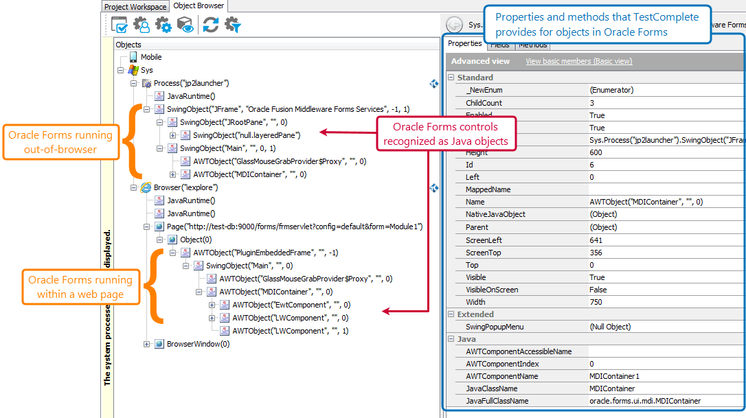Click the Java icon of AWTObject("EwtComponent")
This screenshot has height=418, width=746.
pyautogui.click(x=225, y=305)
